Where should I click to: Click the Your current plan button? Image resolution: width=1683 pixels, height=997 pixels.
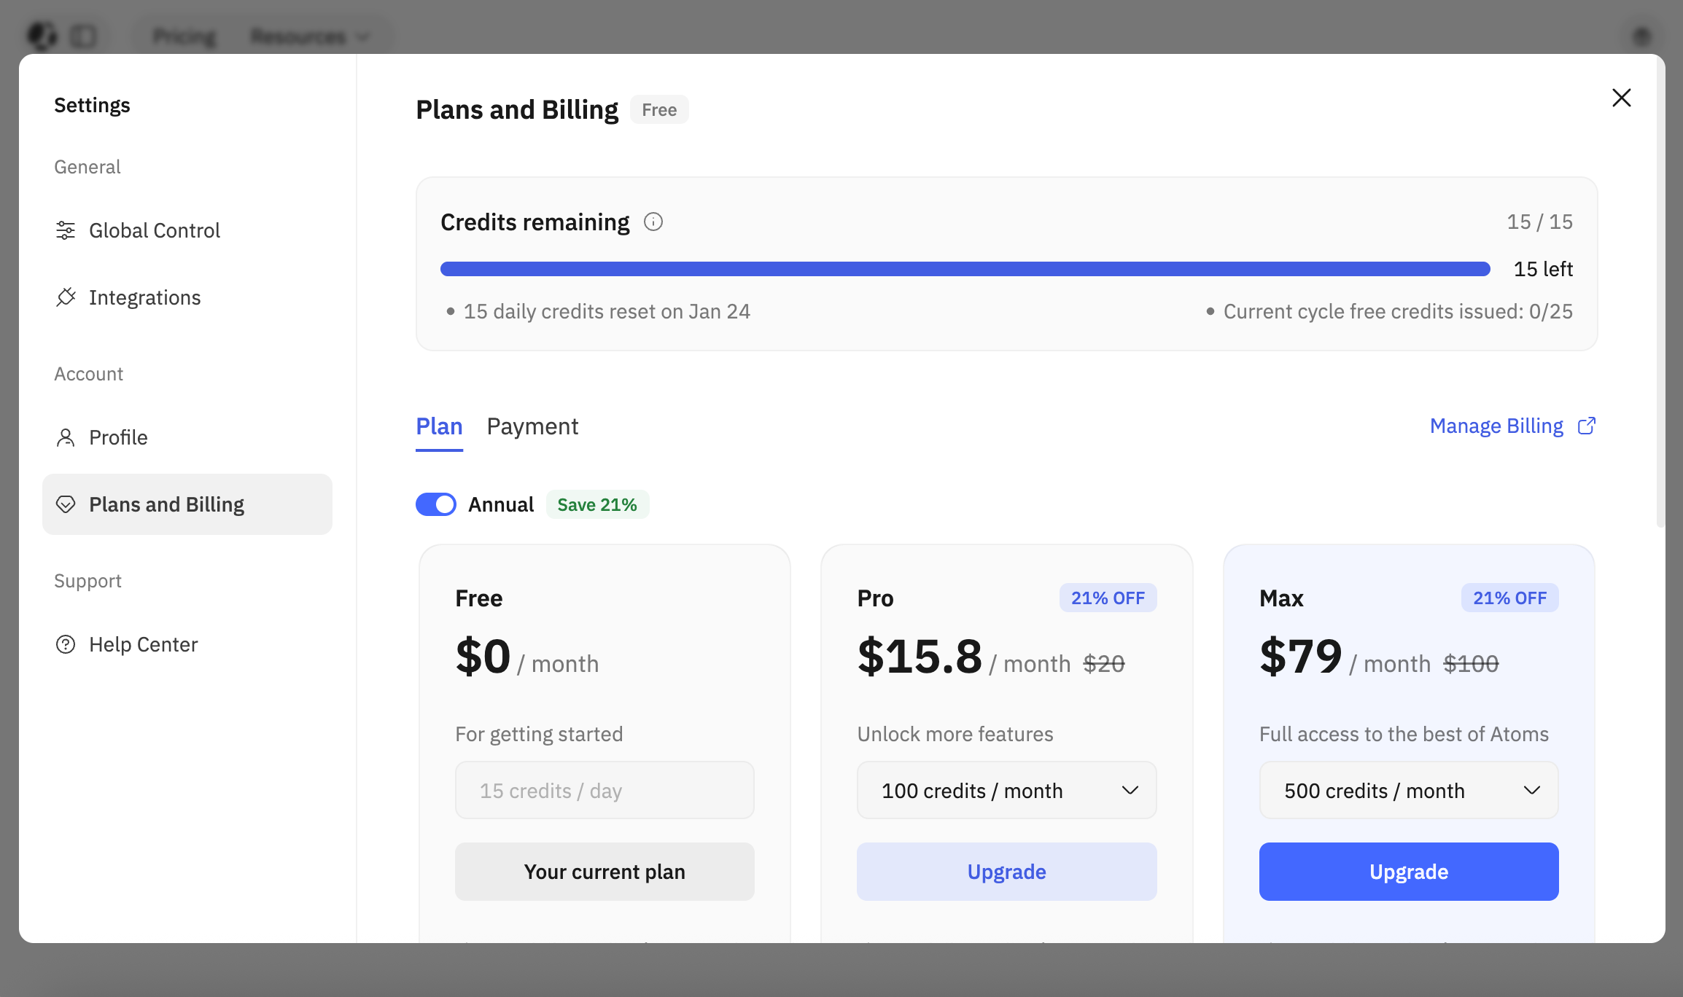pyautogui.click(x=605, y=872)
